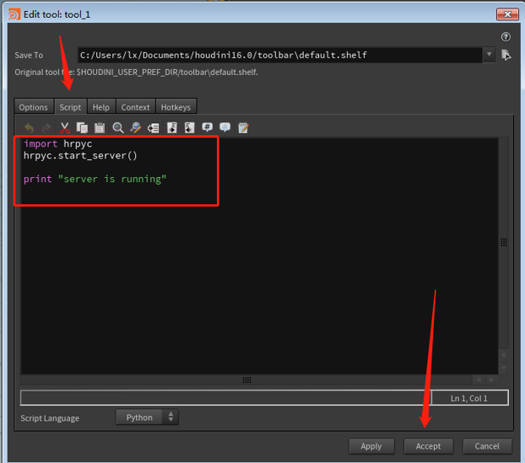Select the Script tab
The image size is (525, 463).
coord(70,107)
